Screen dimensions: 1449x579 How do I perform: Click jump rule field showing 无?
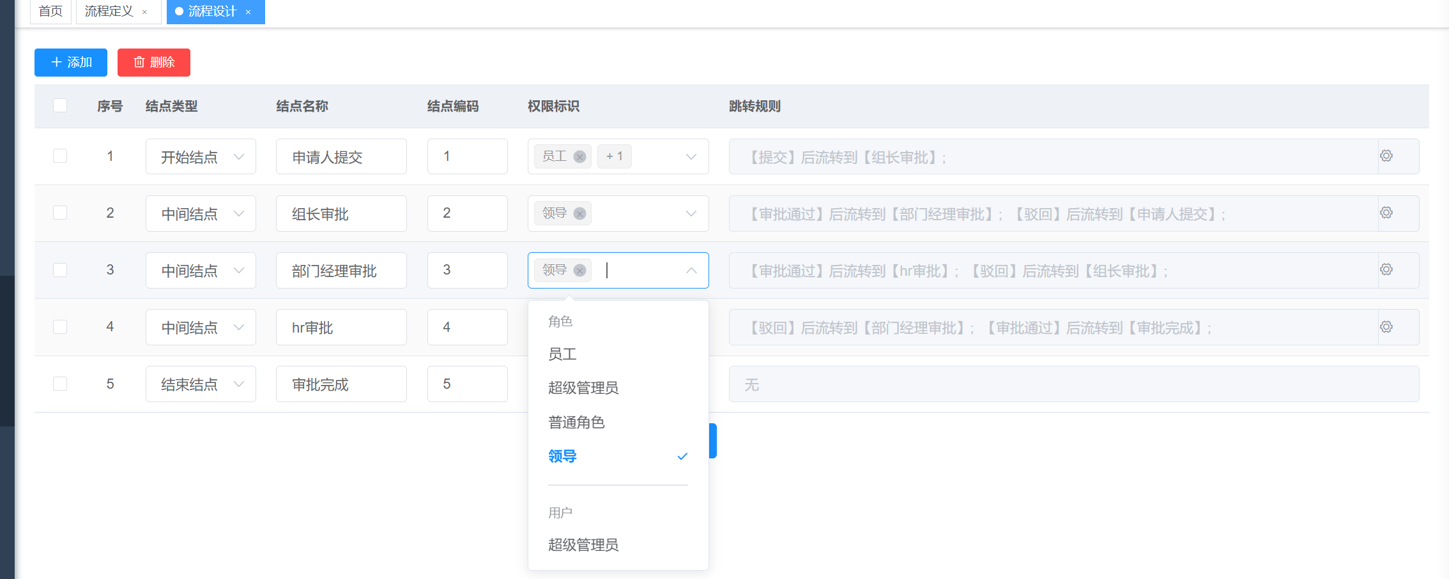(x=1074, y=384)
